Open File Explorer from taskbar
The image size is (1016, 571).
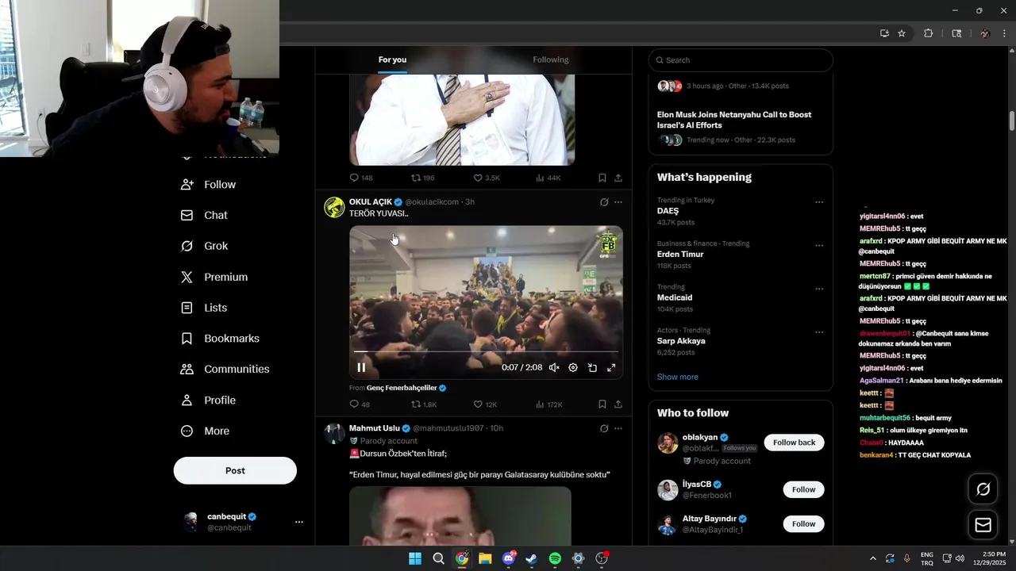[485, 558]
